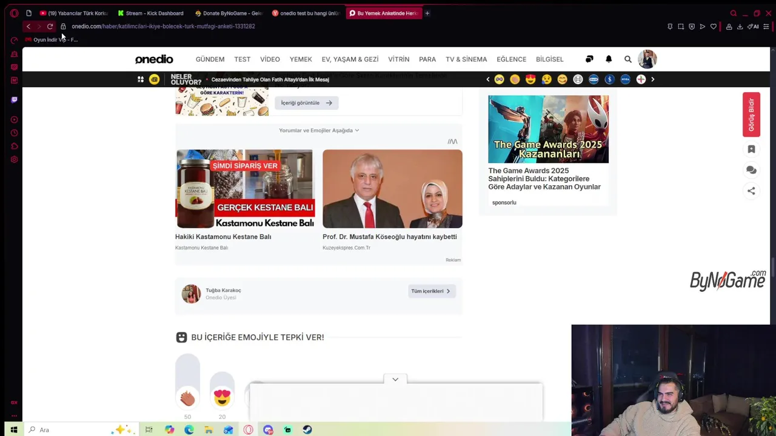Open GX Control speedometer in sidebar

click(x=14, y=41)
